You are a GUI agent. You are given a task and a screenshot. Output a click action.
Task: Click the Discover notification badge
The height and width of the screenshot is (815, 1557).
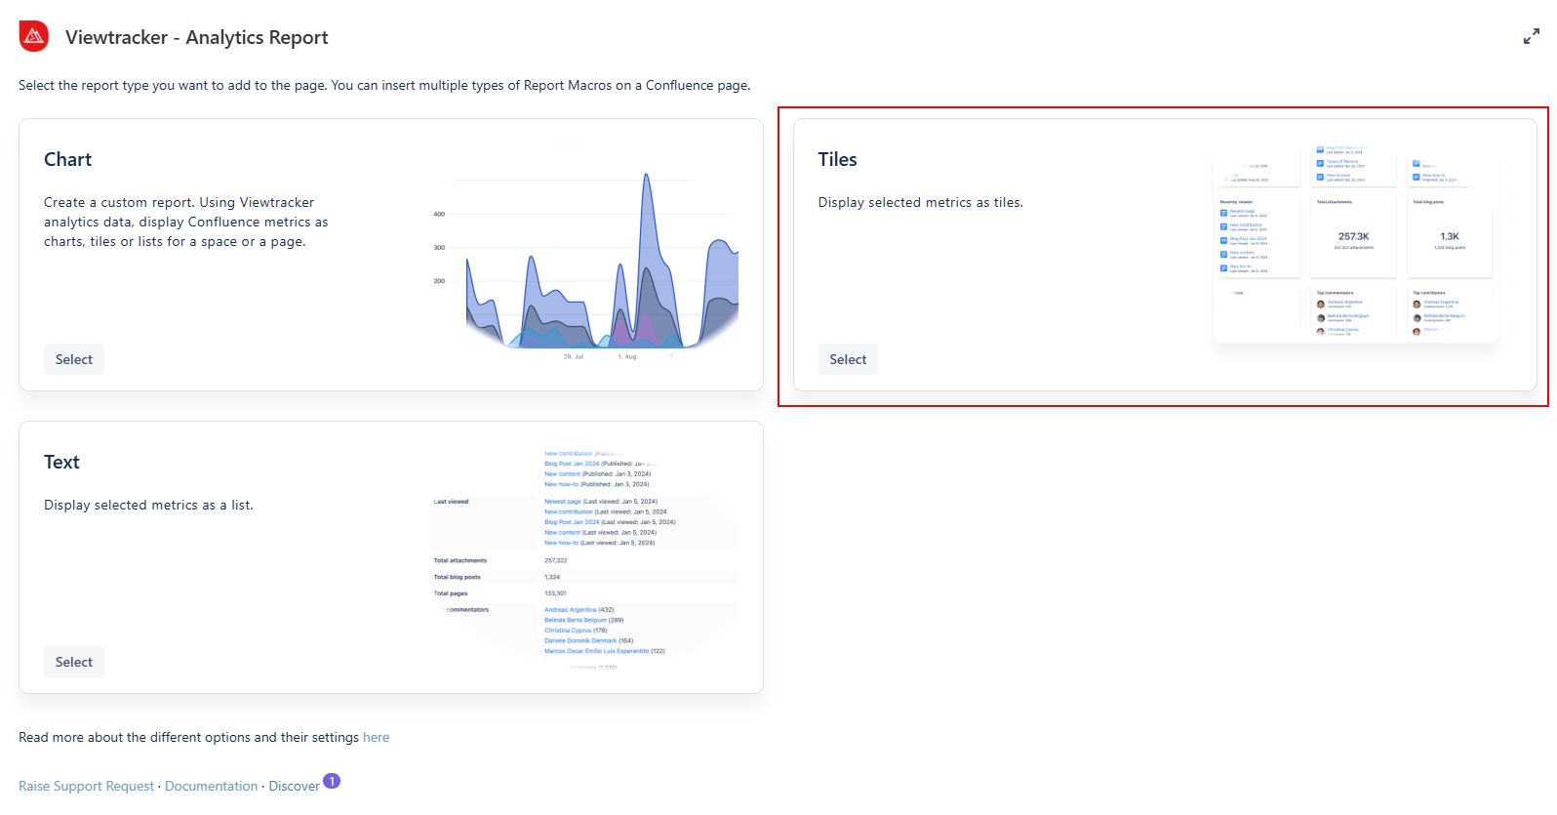[332, 781]
